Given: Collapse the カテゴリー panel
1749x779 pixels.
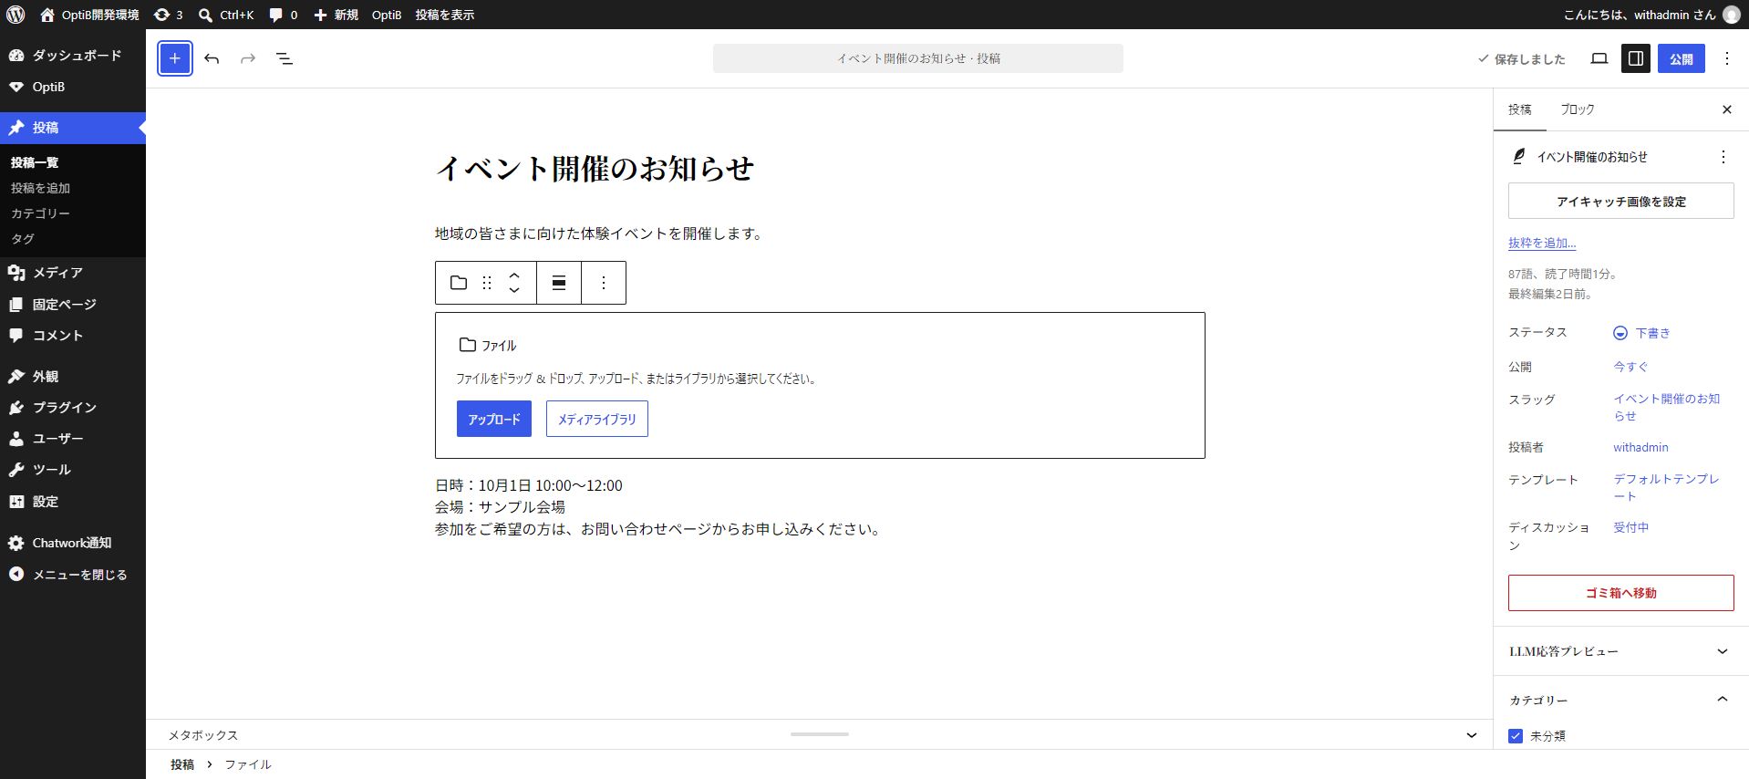Looking at the screenshot, I should 1620,700.
